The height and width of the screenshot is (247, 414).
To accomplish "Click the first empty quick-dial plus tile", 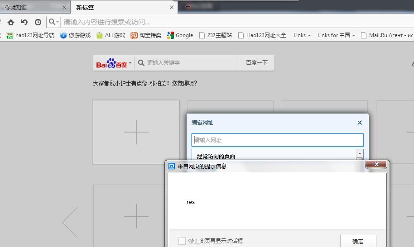I will 136,132.
